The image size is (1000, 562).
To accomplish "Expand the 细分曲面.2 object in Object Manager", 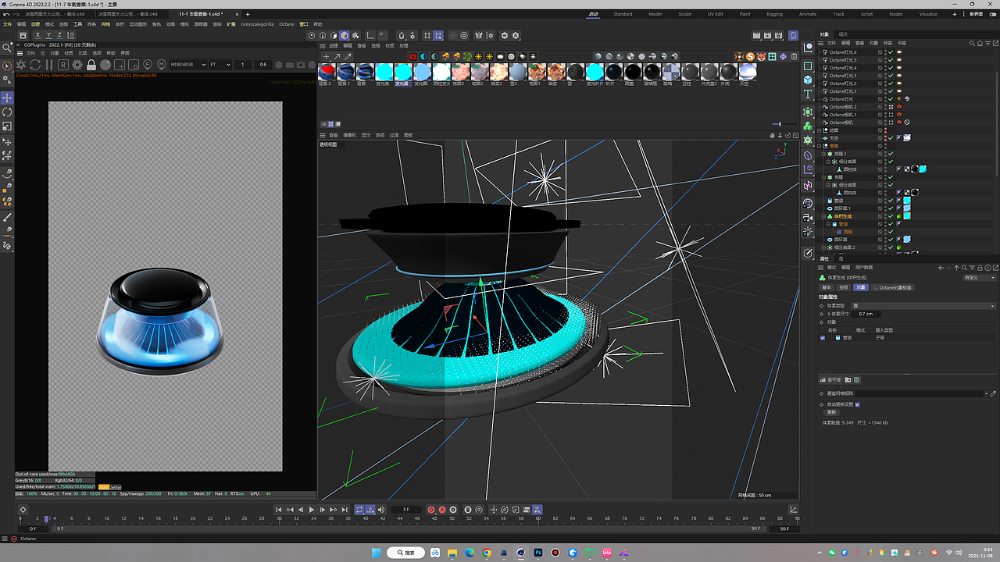I will click(x=823, y=248).
